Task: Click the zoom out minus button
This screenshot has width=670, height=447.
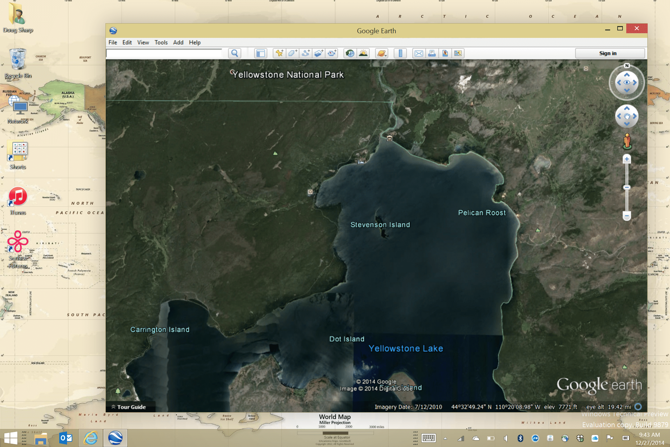Action: click(627, 216)
